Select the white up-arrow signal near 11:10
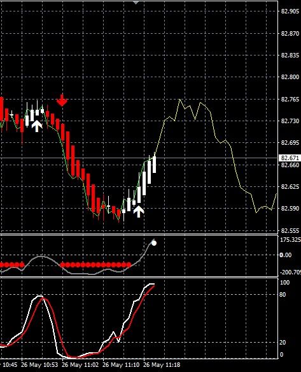Viewport: 301px width, 372px height. coord(139,211)
